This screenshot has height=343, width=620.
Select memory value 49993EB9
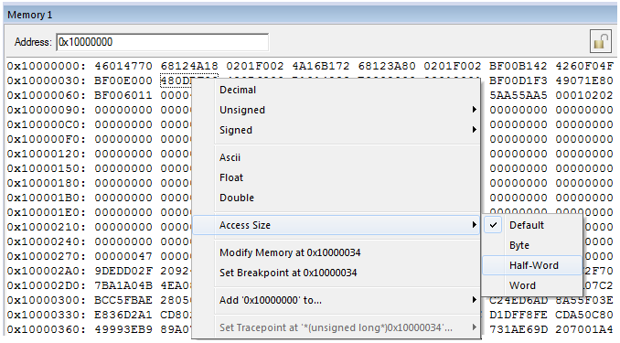click(x=123, y=329)
